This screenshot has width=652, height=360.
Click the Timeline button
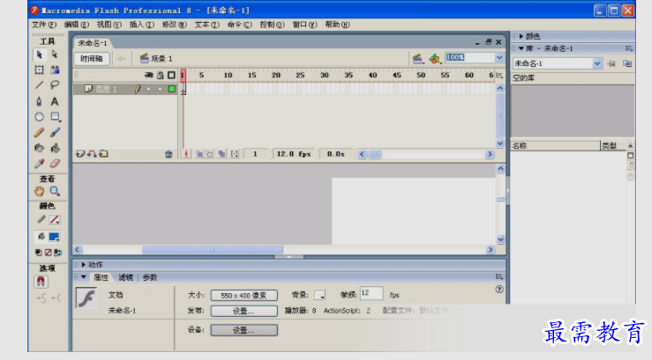92,59
